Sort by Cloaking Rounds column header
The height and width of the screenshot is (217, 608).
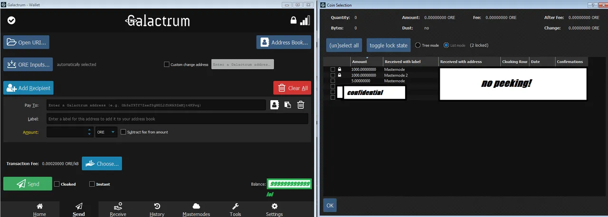[x=515, y=62]
